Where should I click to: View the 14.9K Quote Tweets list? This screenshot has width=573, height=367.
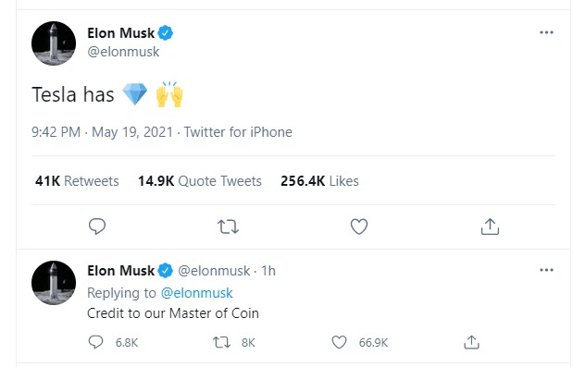(x=200, y=181)
